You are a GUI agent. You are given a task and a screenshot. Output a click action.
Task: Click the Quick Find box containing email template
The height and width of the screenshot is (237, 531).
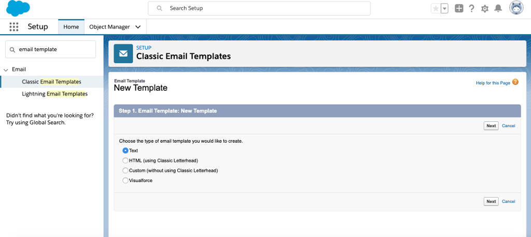pyautogui.click(x=51, y=49)
